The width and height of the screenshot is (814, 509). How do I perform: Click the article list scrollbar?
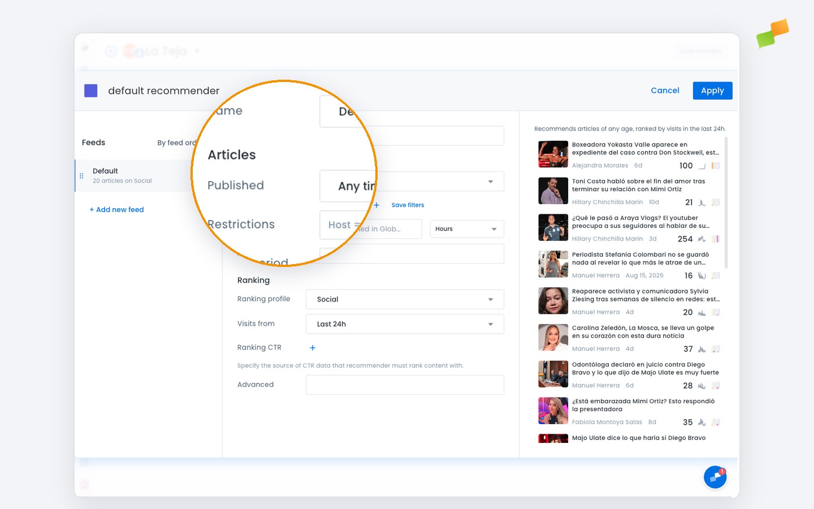pos(726,202)
